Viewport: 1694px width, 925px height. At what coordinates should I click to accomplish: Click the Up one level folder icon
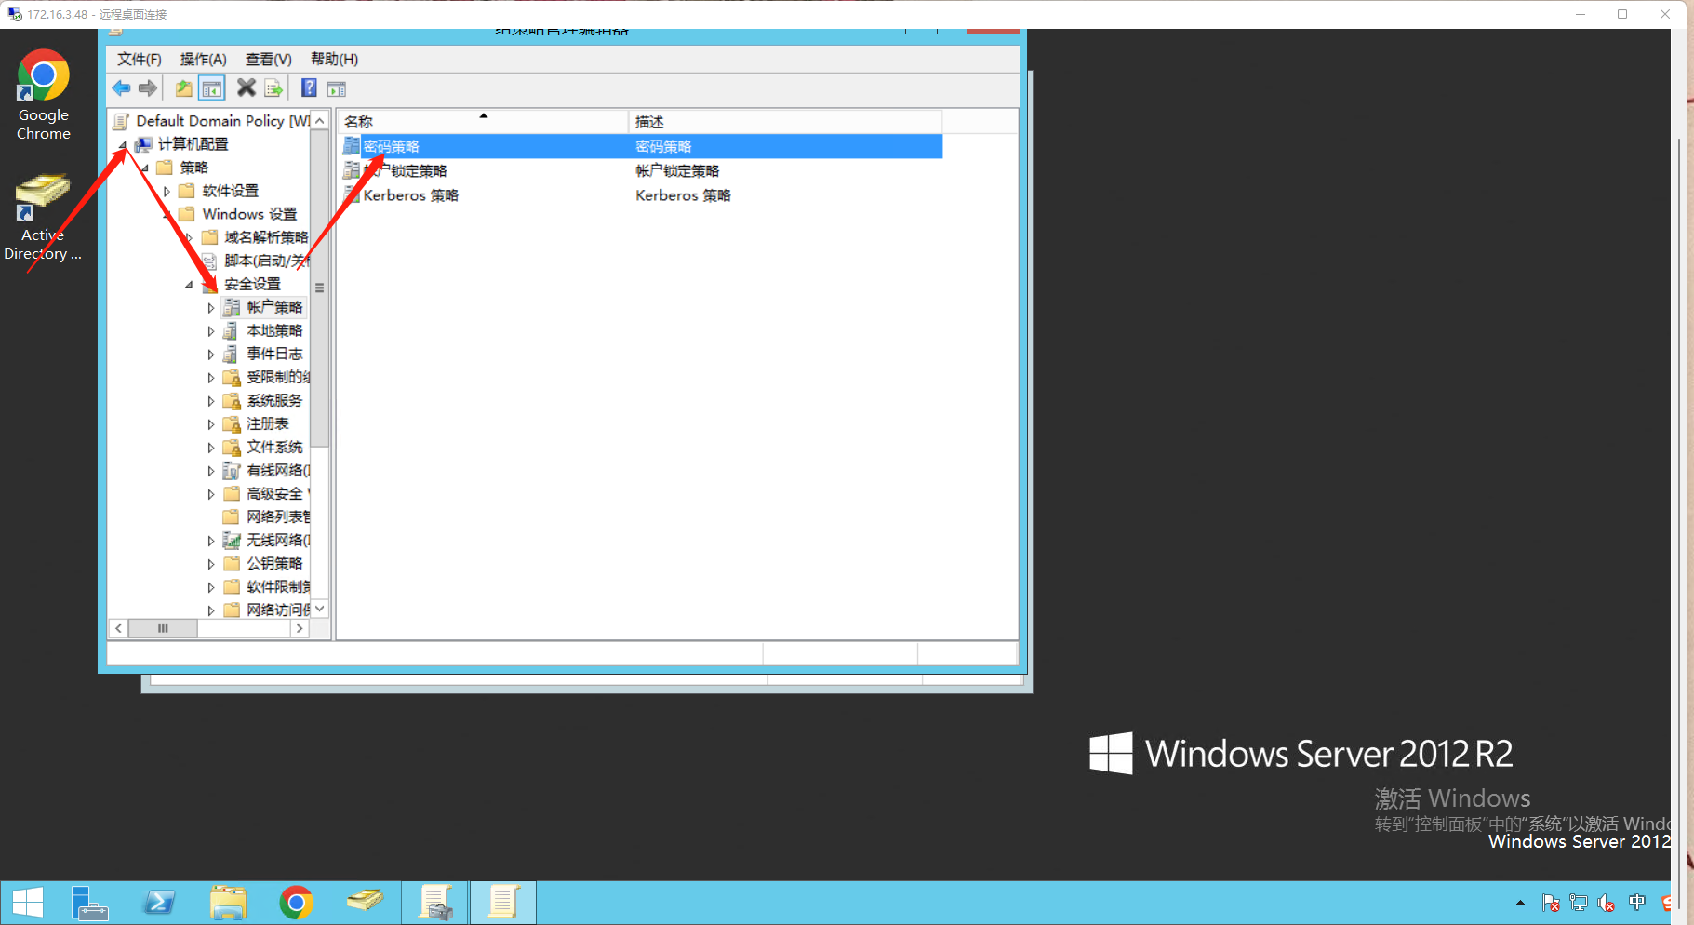point(184,88)
